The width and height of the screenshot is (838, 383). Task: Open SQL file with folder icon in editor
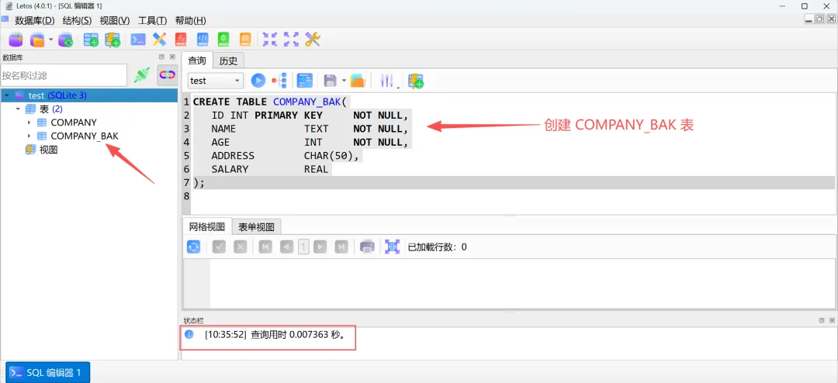[x=358, y=81]
